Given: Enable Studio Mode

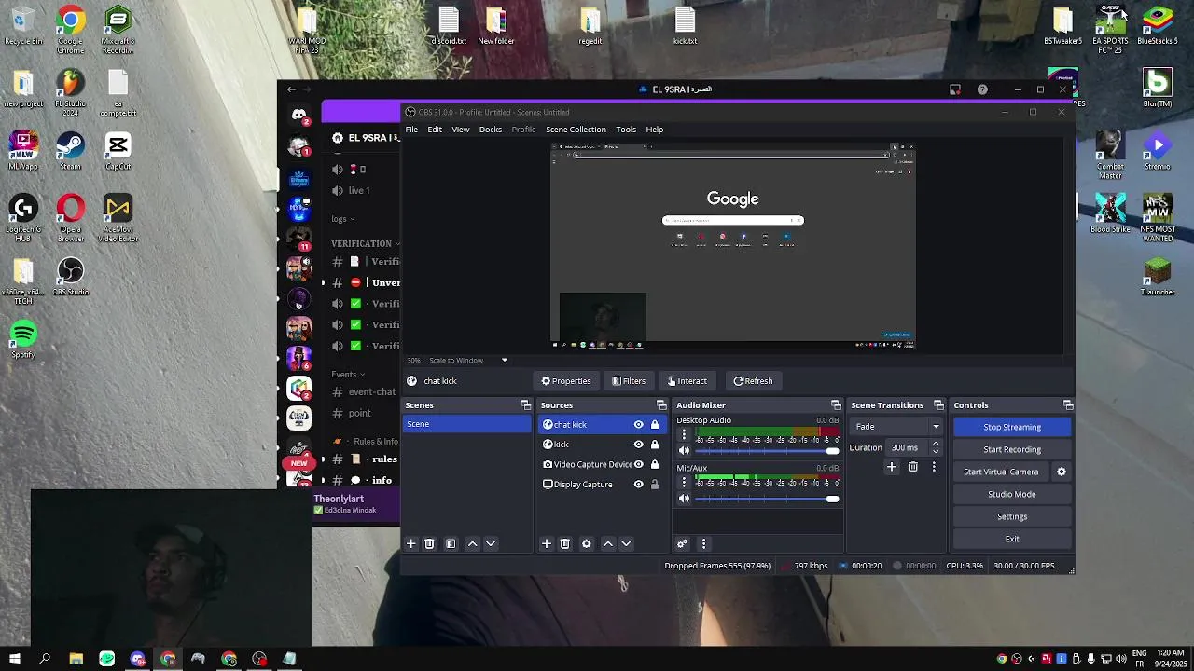Looking at the screenshot, I should click(x=1012, y=494).
